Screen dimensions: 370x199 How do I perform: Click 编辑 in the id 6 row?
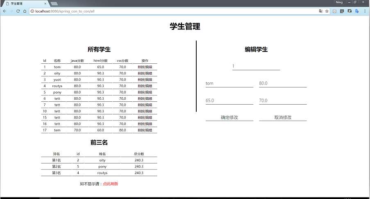click(x=149, y=98)
